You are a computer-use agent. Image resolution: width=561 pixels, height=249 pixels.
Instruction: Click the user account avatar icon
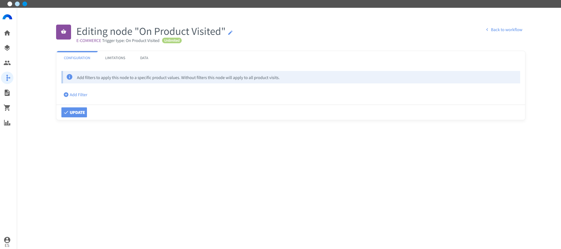point(7,240)
